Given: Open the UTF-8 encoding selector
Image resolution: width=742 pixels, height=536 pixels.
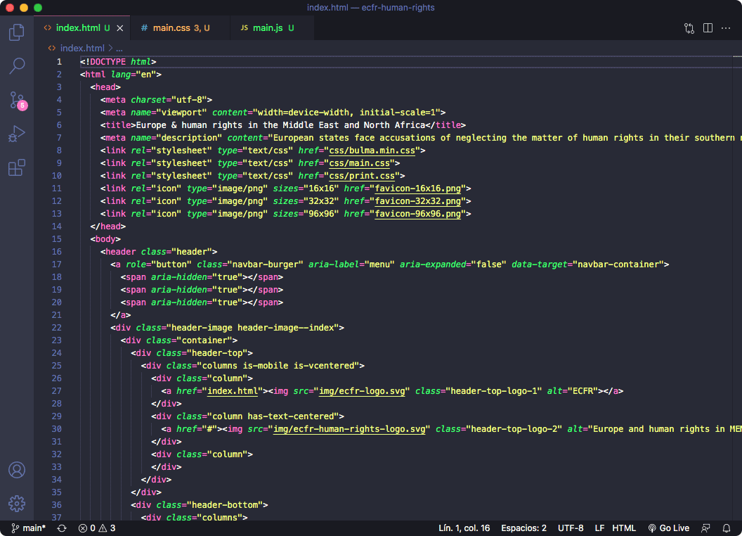Looking at the screenshot, I should click(x=571, y=528).
